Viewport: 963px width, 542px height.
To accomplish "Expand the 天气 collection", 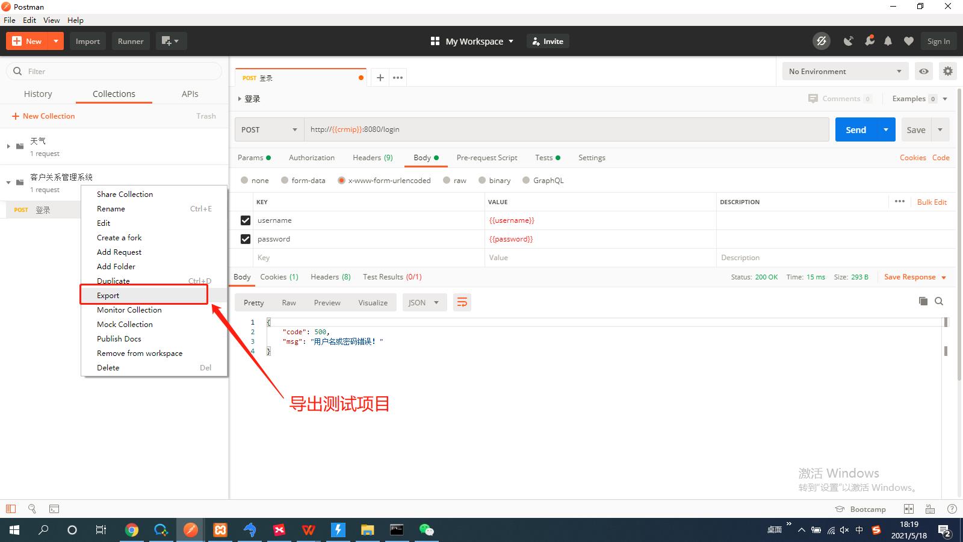I will [x=8, y=146].
